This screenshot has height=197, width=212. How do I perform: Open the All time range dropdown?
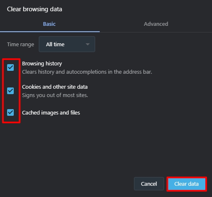coord(67,44)
